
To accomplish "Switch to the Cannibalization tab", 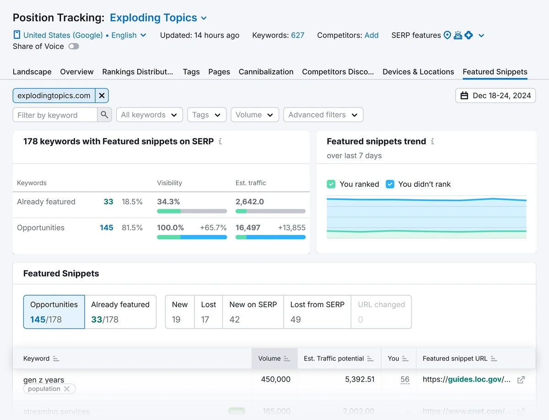I will (266, 72).
